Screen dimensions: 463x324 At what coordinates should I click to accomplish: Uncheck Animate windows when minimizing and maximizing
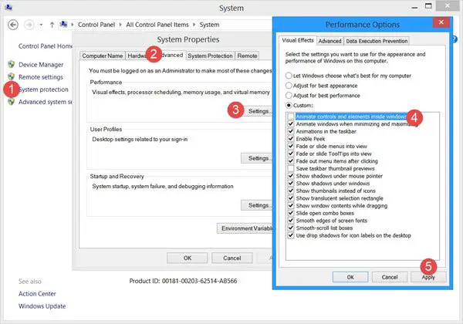tap(291, 124)
